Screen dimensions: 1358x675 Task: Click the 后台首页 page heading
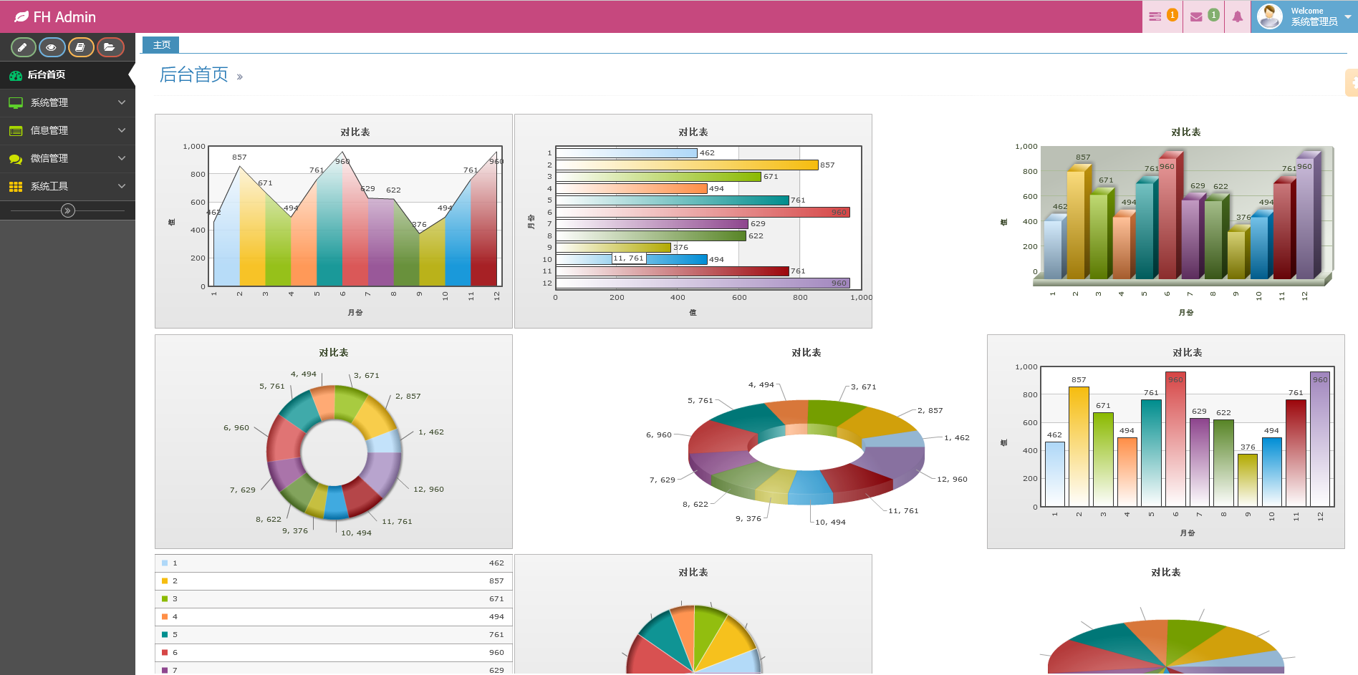[193, 74]
